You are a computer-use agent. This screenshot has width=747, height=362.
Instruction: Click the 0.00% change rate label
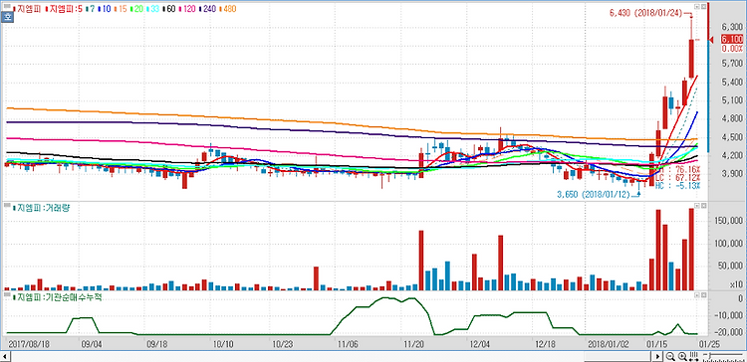[733, 49]
